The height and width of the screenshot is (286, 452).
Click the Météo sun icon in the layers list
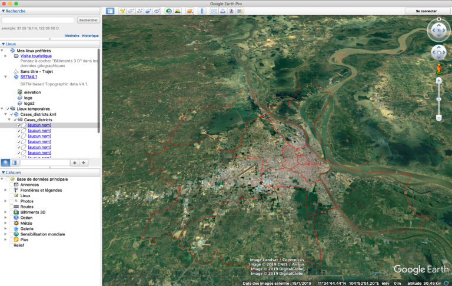click(16, 223)
